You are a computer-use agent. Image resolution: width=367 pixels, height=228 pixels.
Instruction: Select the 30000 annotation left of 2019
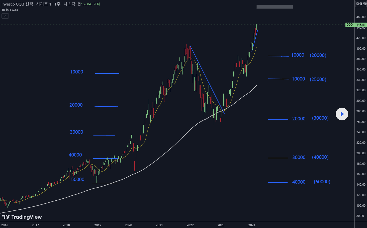click(76, 132)
